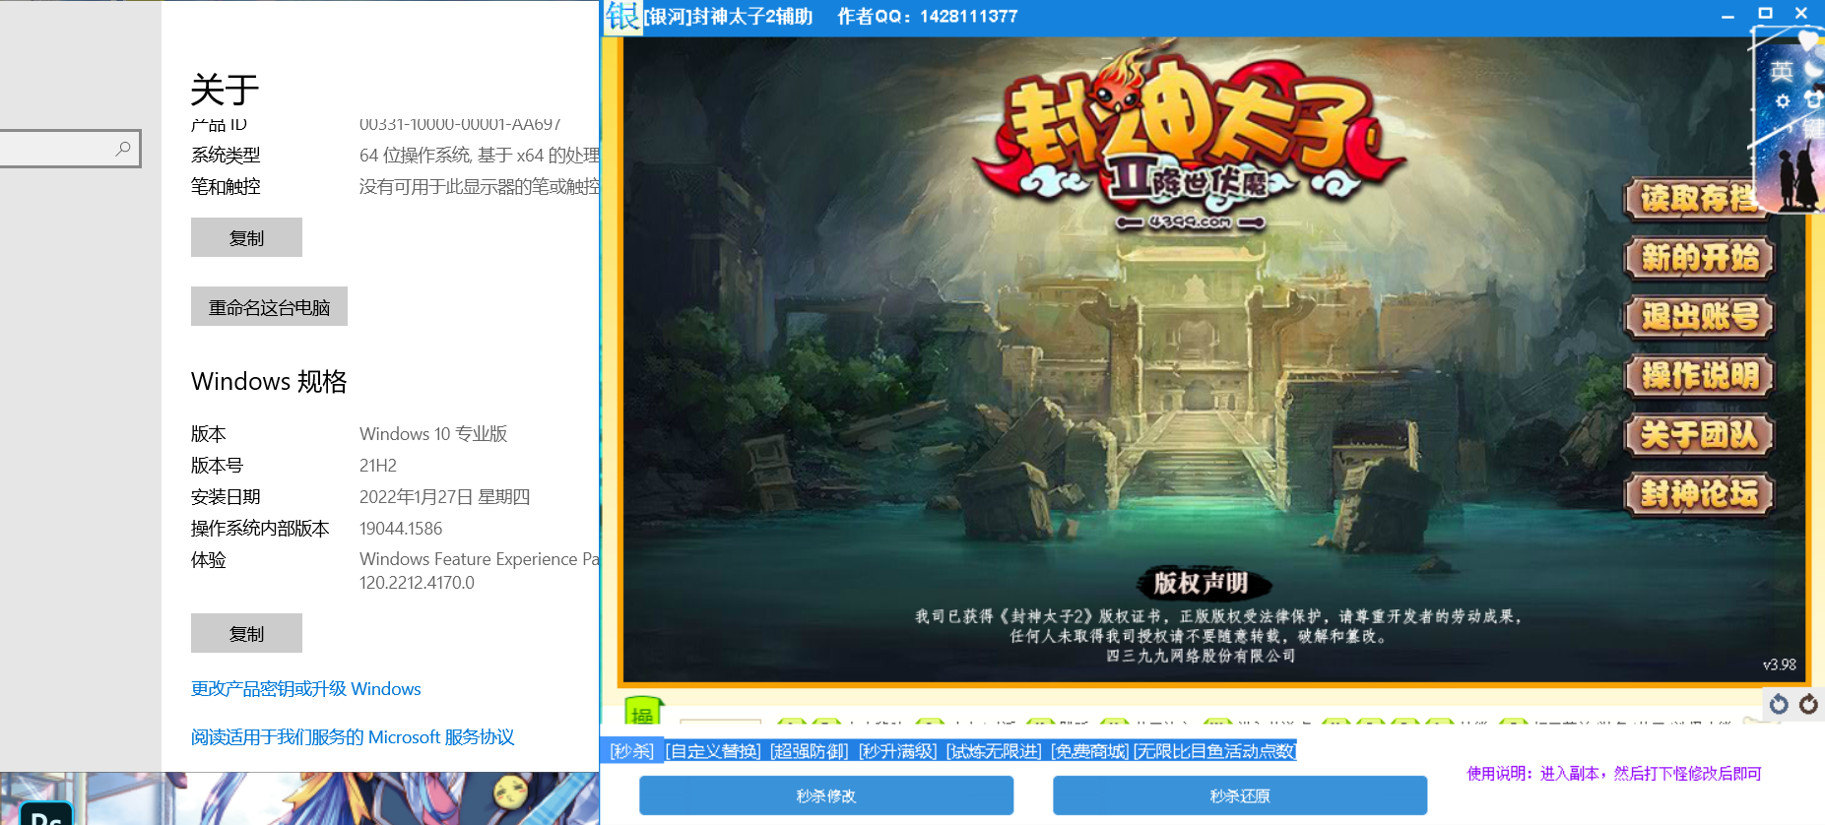
Task: Open the [免费商城] tab
Action: 1089,751
